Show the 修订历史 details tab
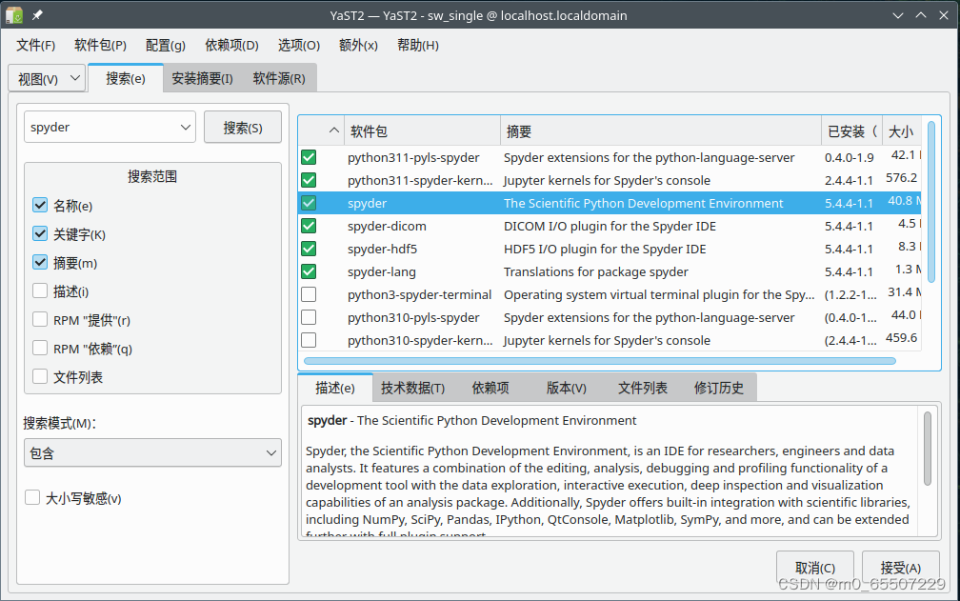Viewport: 960px width, 601px height. tap(718, 388)
